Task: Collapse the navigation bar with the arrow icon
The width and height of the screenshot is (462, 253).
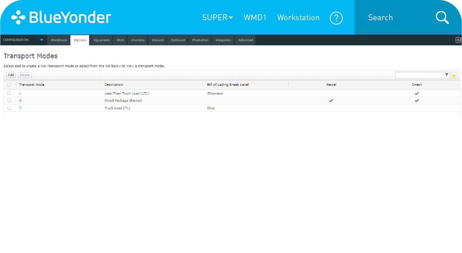Action: 457,40
